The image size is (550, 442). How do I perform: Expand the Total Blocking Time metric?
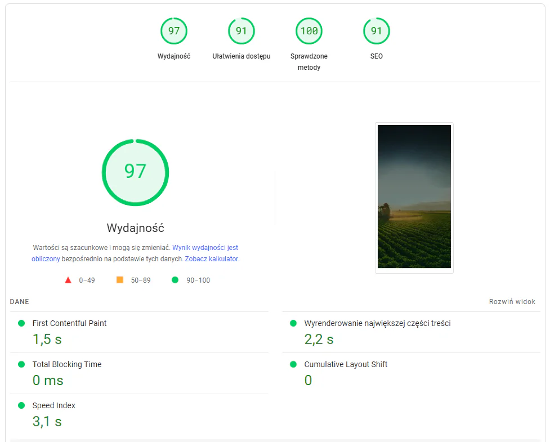point(67,364)
